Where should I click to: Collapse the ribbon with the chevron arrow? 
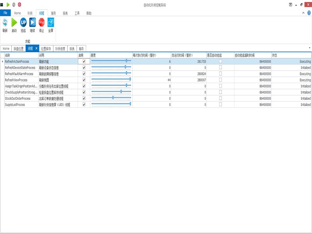click(303, 13)
